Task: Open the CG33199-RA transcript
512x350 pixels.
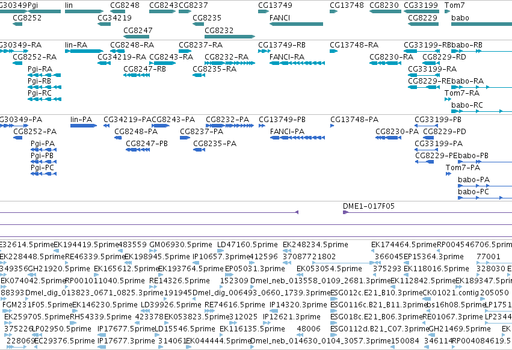Action: [x=424, y=75]
